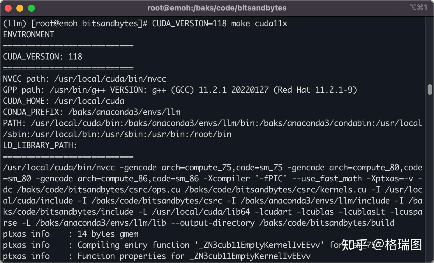The height and width of the screenshot is (263, 434).
Task: Click the window title root@emoh:/baks/code/bitsandbytes
Action: tap(217, 8)
